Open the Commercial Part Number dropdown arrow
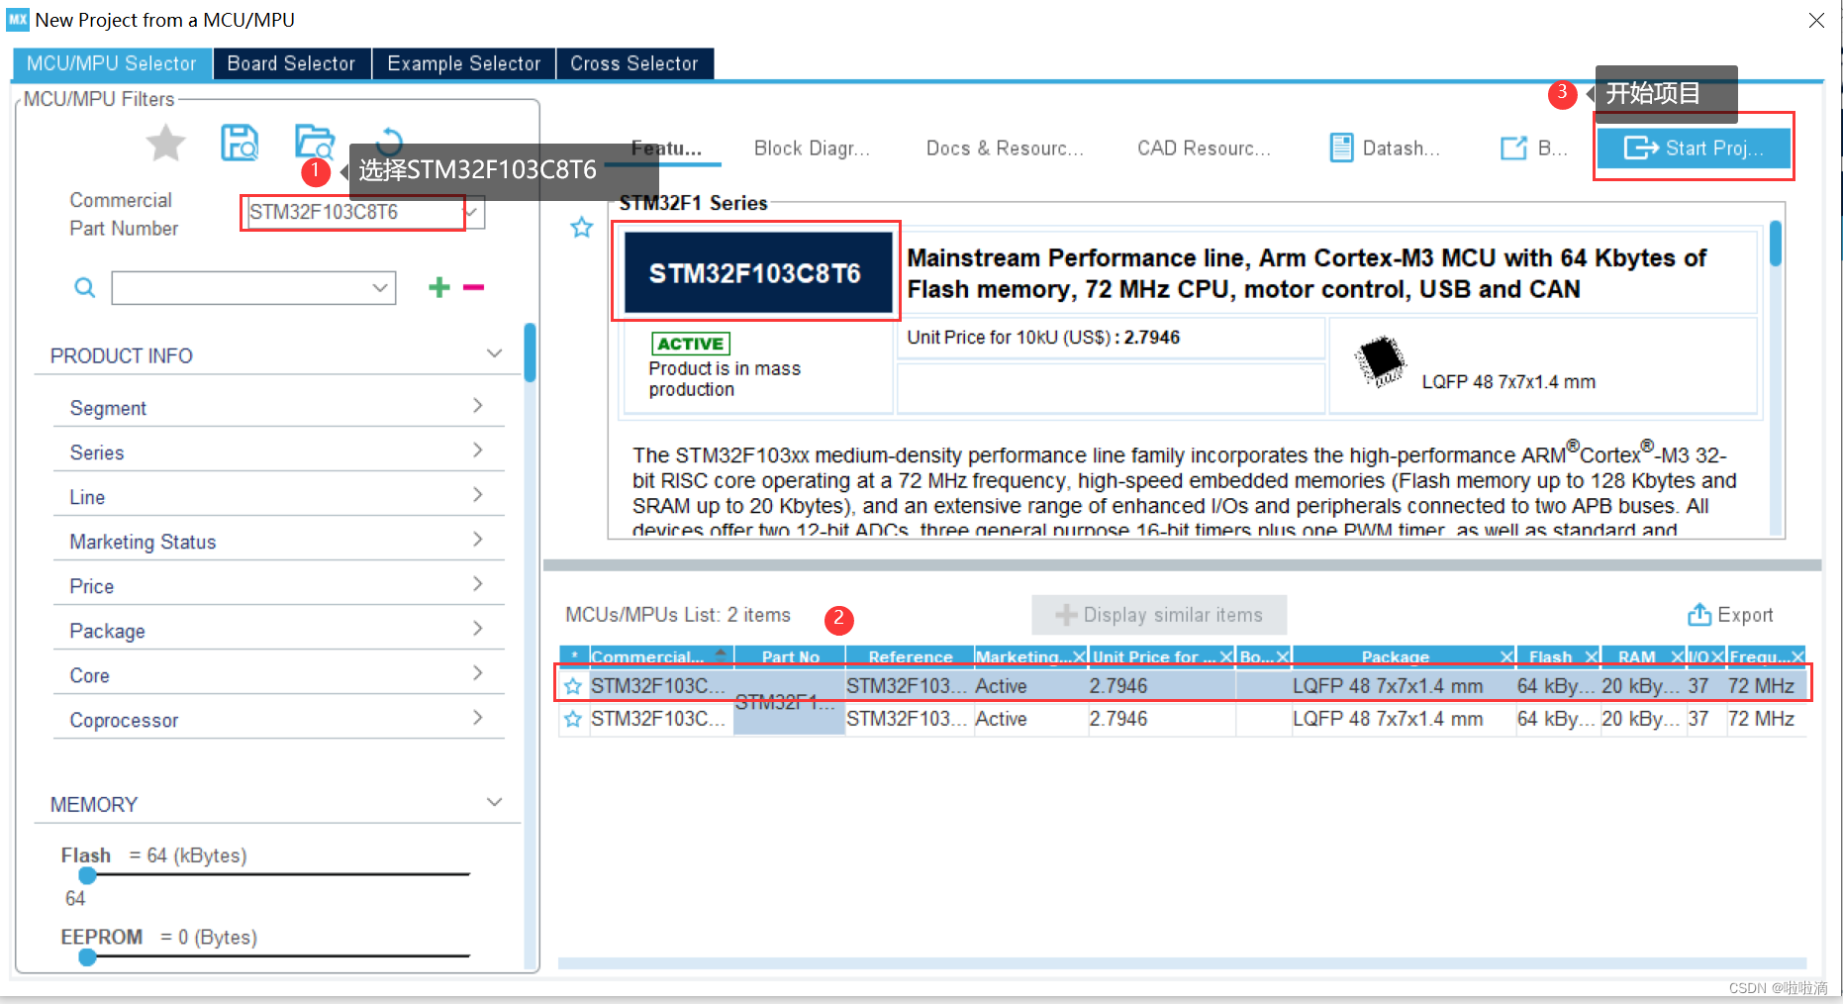 pos(472,212)
